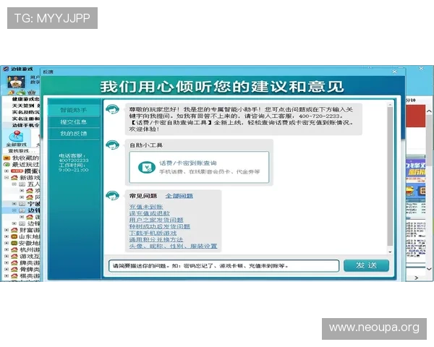Click the green icon next to 最近玩过

tap(7, 164)
